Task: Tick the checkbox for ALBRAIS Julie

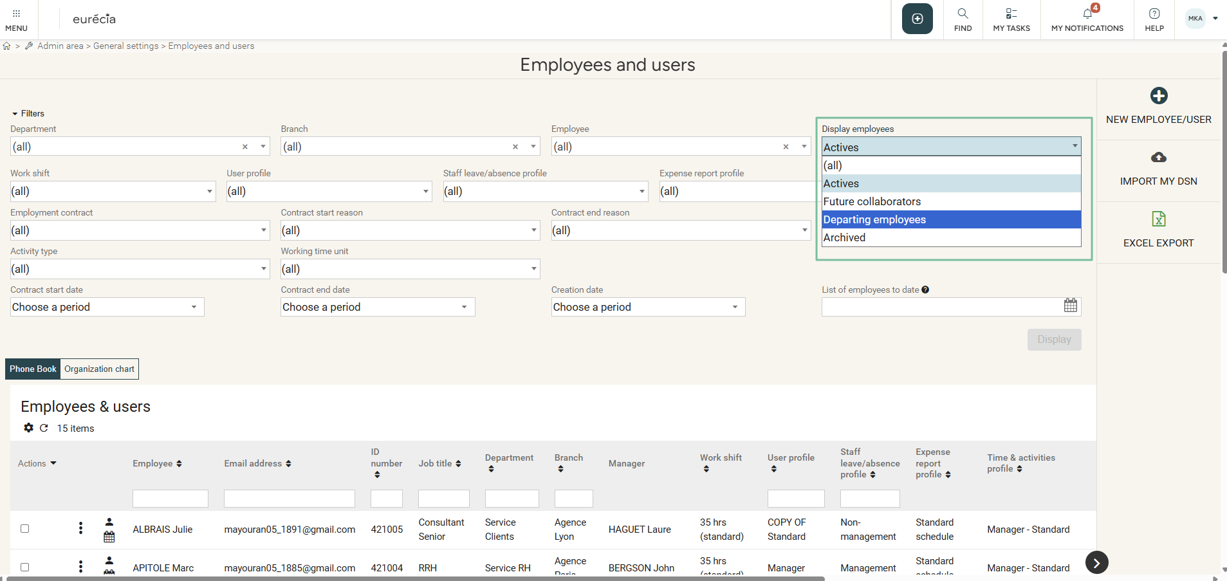Action: tap(25, 529)
